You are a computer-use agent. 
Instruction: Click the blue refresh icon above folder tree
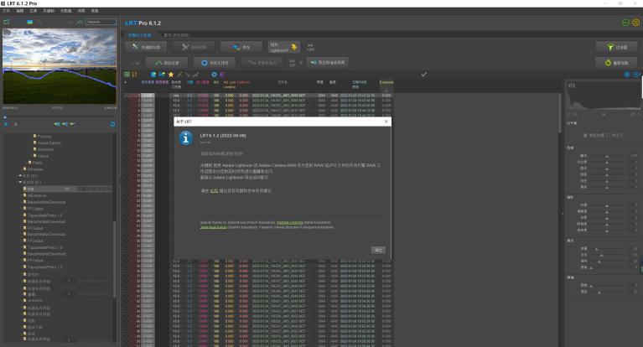[112, 124]
